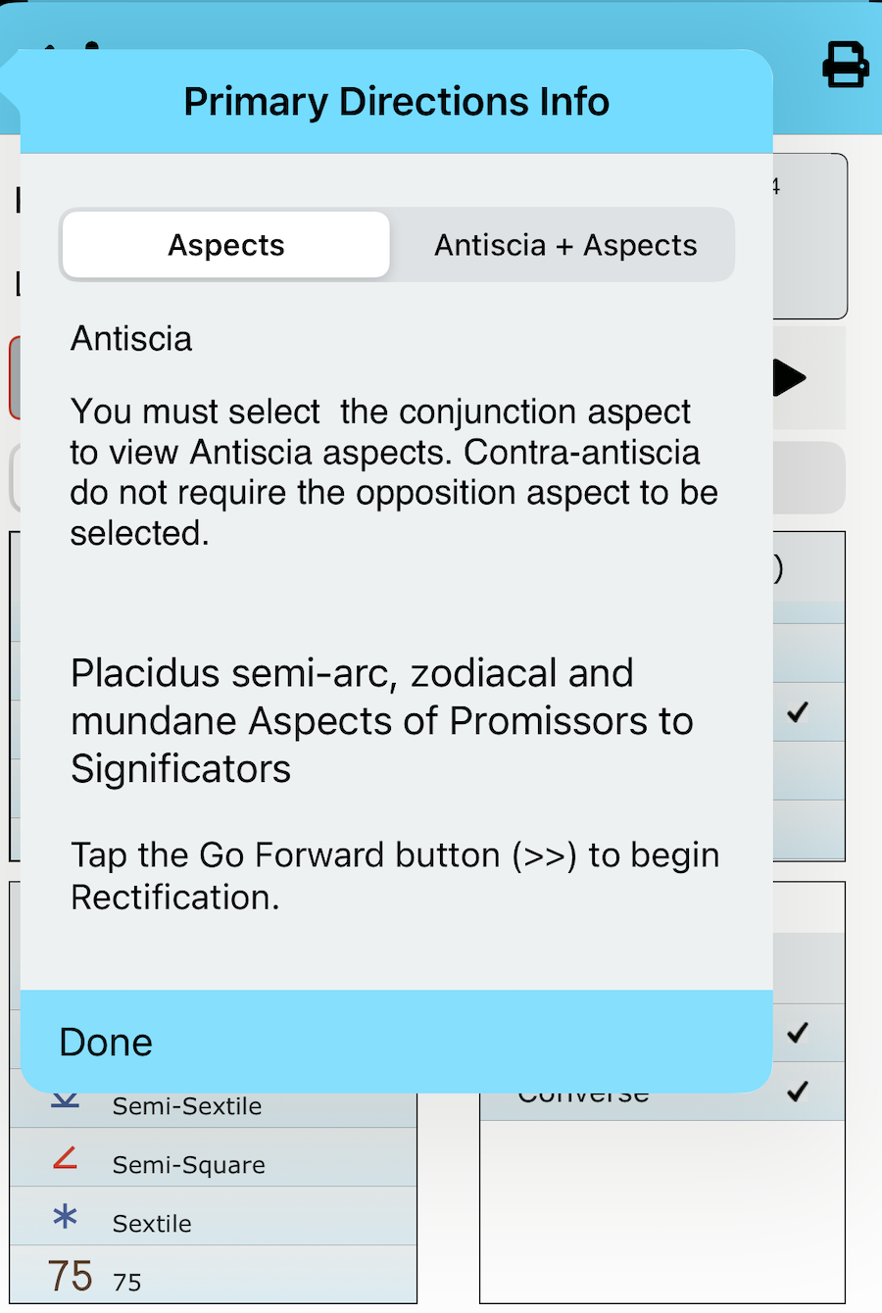Switch to Antiscia + Aspects segment

(x=565, y=245)
